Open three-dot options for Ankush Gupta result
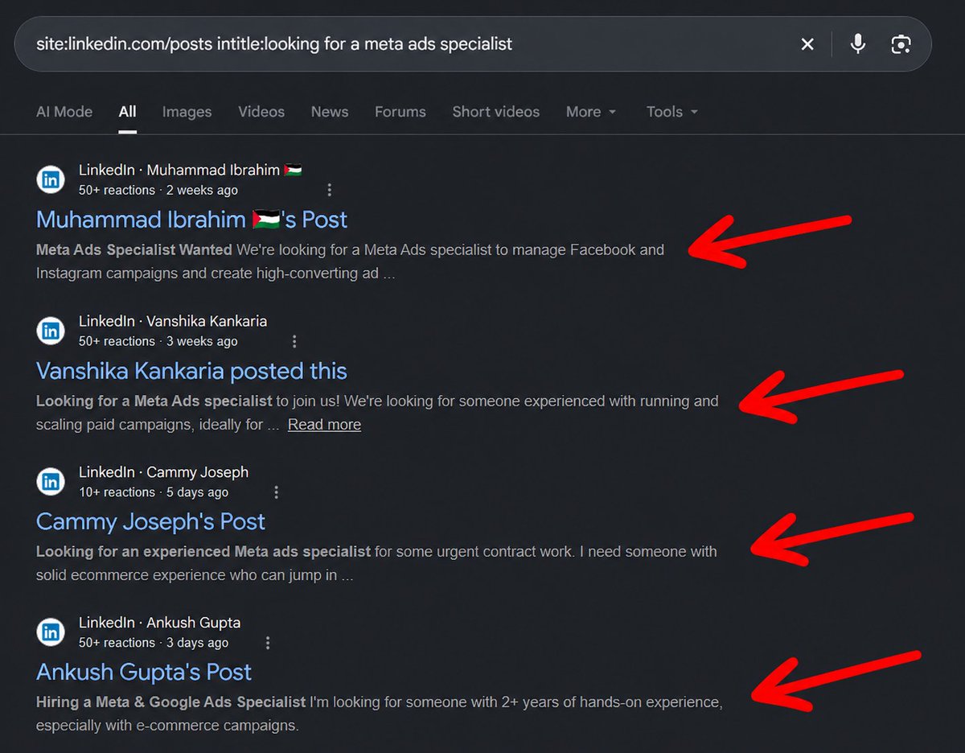The width and height of the screenshot is (965, 753). tap(268, 643)
